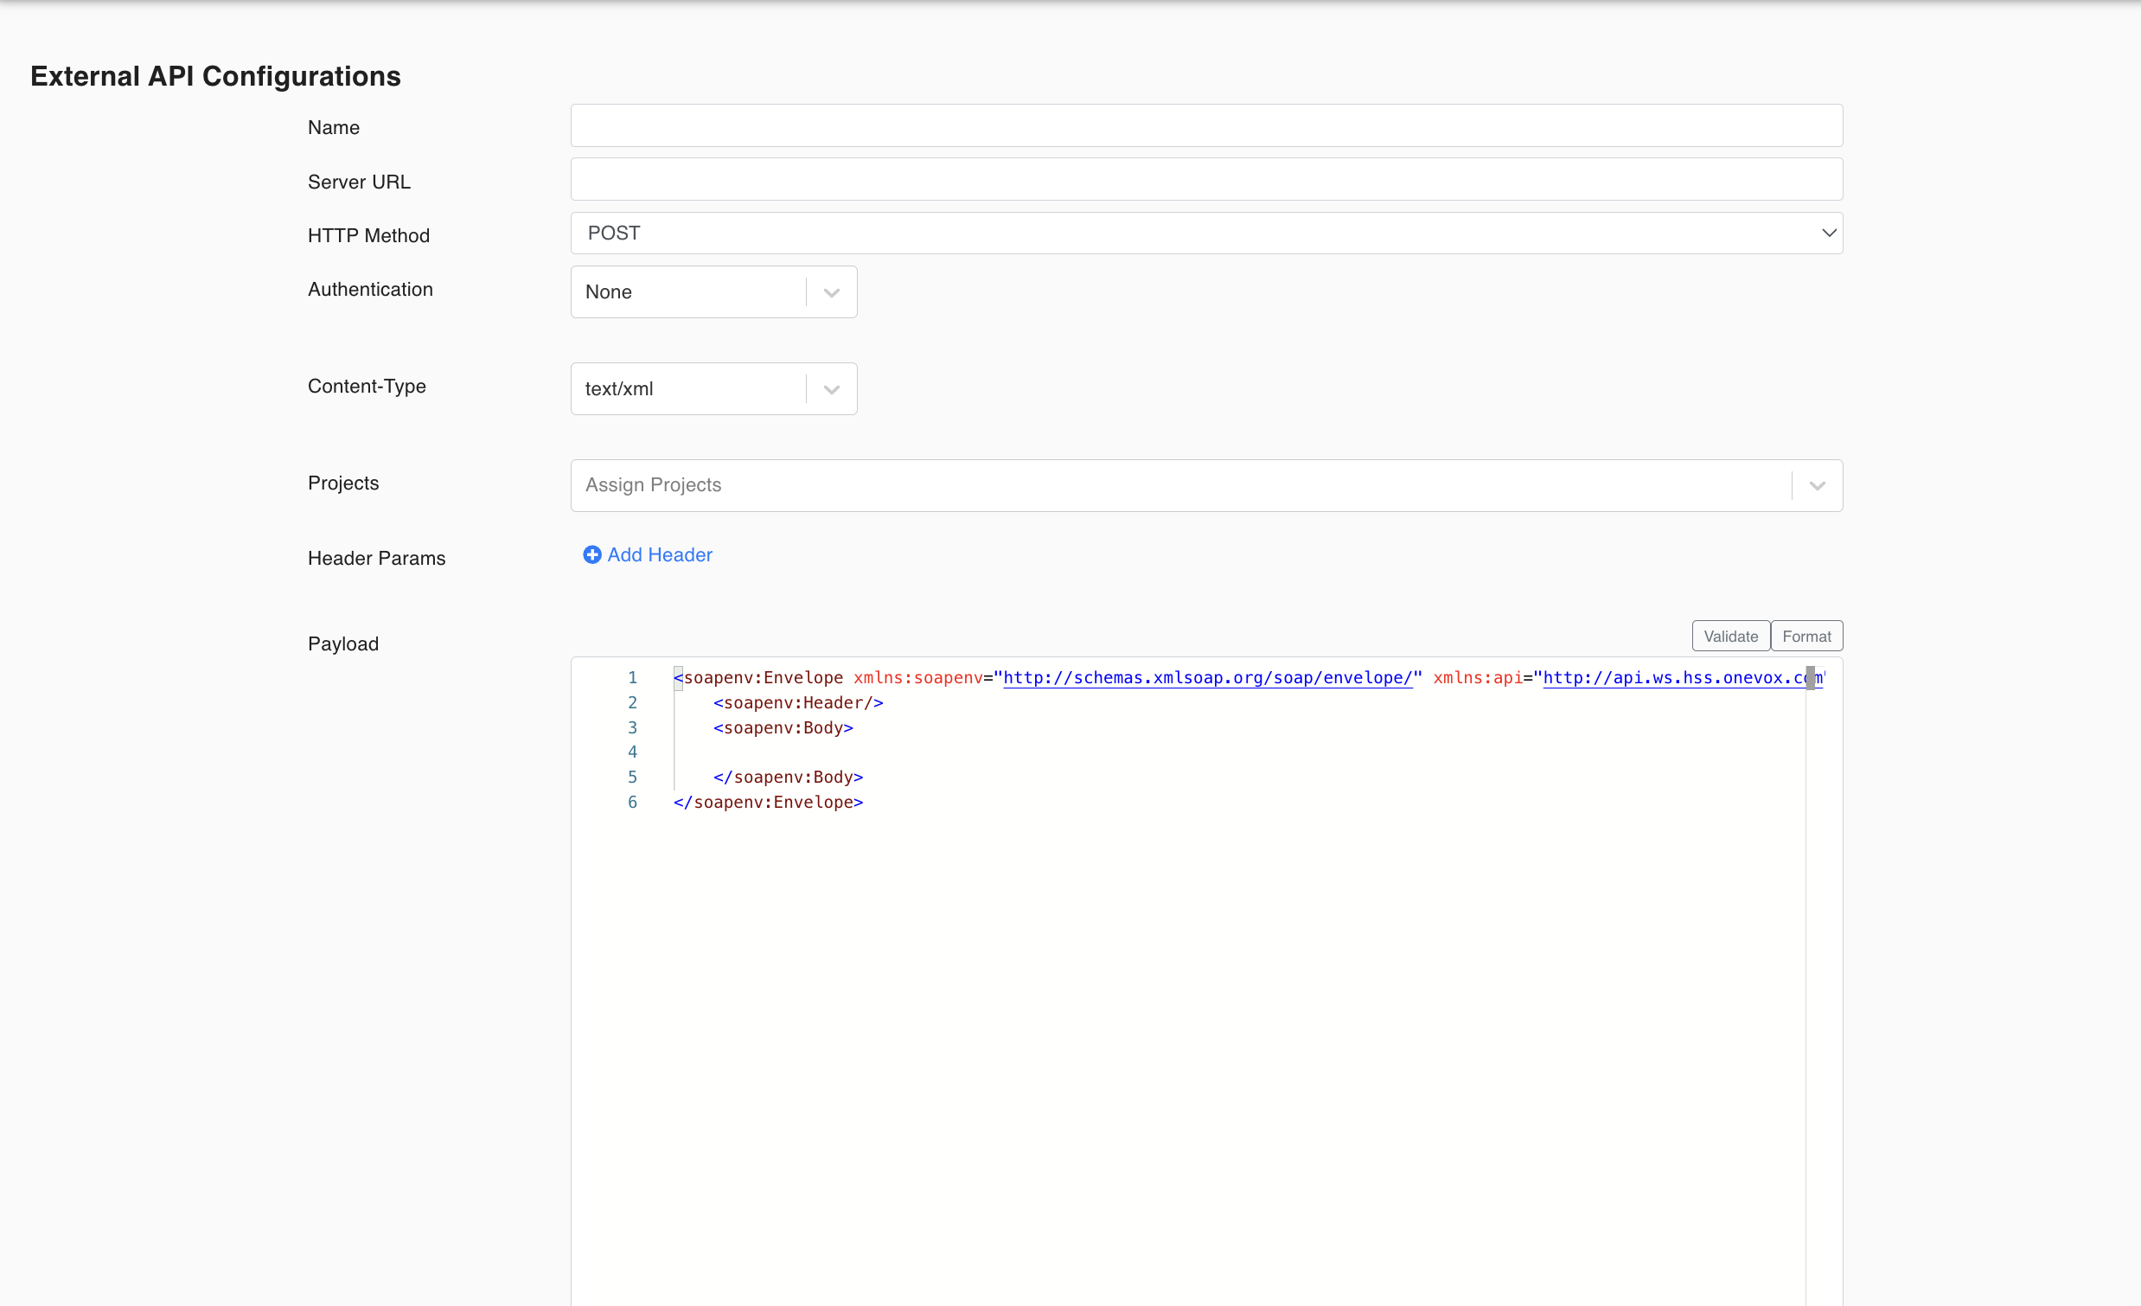This screenshot has height=1306, width=2141.
Task: Click the api.ws.hss.onevox.com URL in payload
Action: 1682,678
